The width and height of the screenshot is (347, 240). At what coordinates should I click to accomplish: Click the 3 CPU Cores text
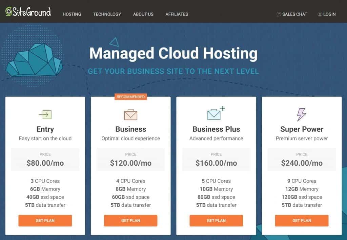(x=45, y=181)
